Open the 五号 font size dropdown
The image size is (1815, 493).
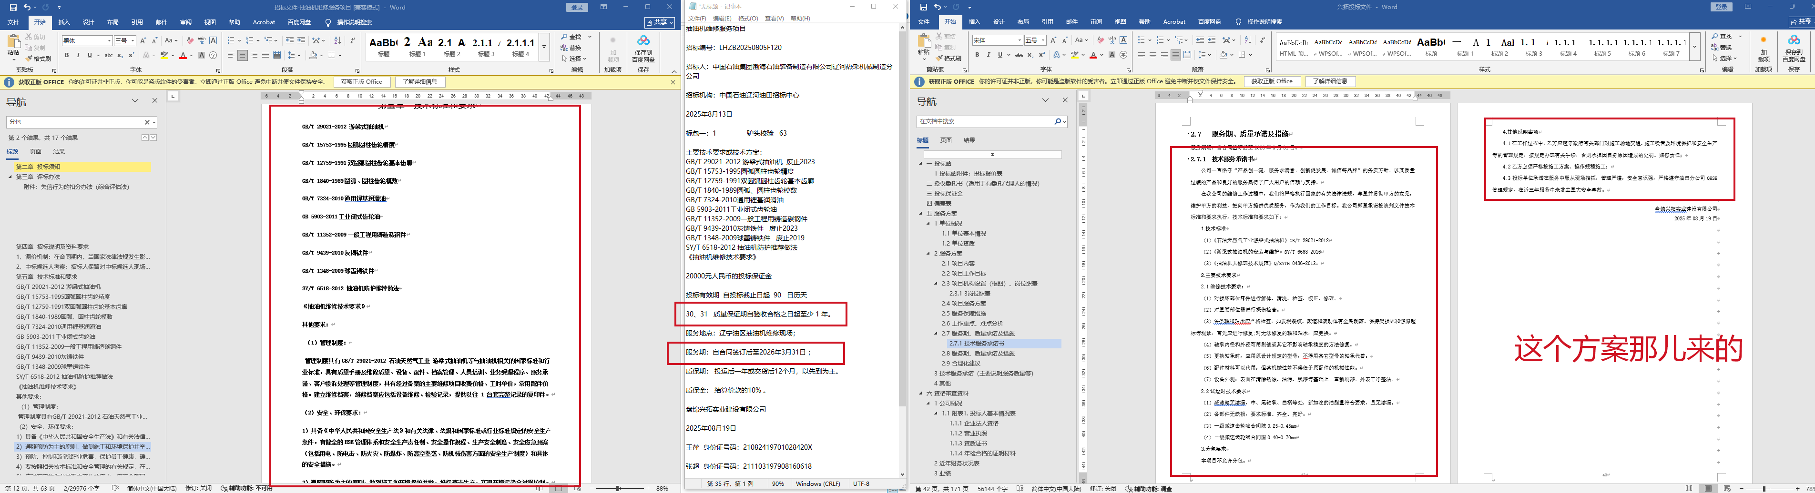point(1043,40)
